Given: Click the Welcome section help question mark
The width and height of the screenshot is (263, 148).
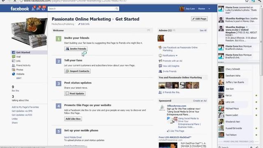Looking at the screenshot, I should tap(148, 30).
